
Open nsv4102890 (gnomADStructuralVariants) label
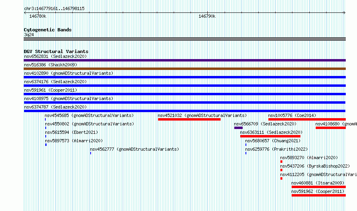tap(69, 73)
